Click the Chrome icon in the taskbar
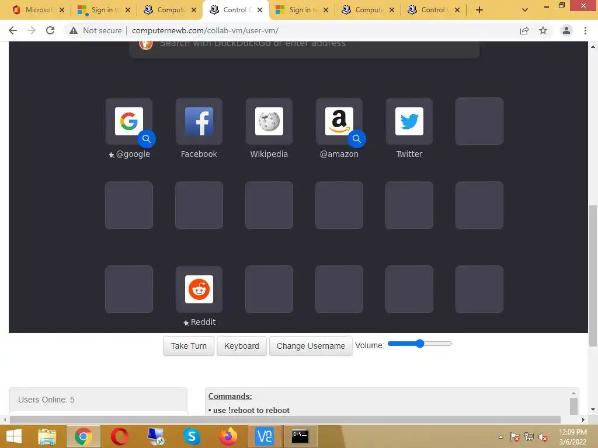The width and height of the screenshot is (598, 448). (x=84, y=436)
